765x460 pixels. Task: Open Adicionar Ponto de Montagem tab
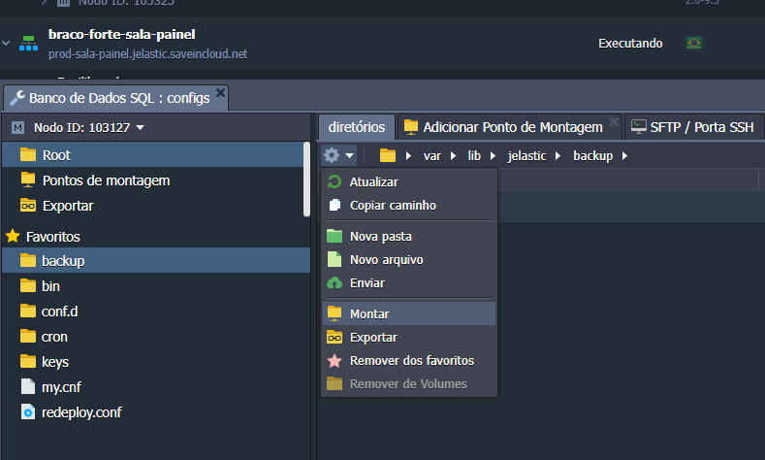coord(512,127)
